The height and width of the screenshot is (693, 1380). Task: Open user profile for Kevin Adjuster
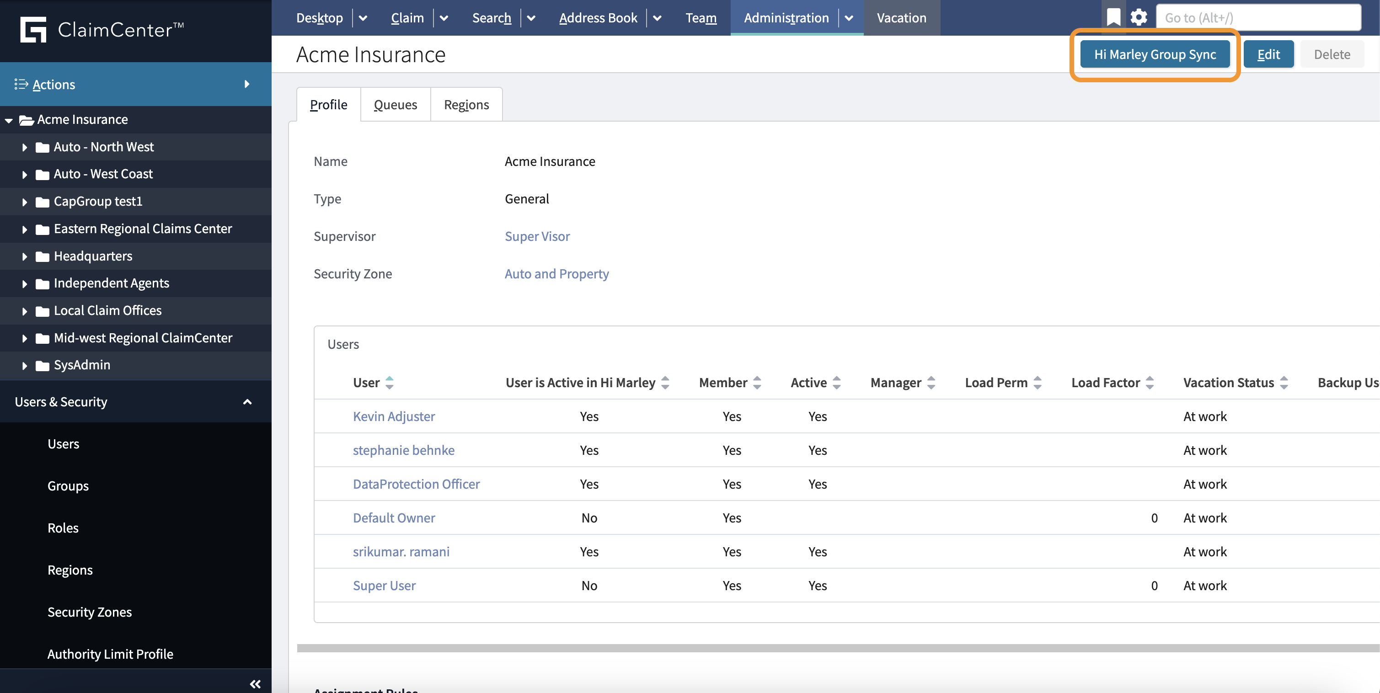pyautogui.click(x=394, y=416)
